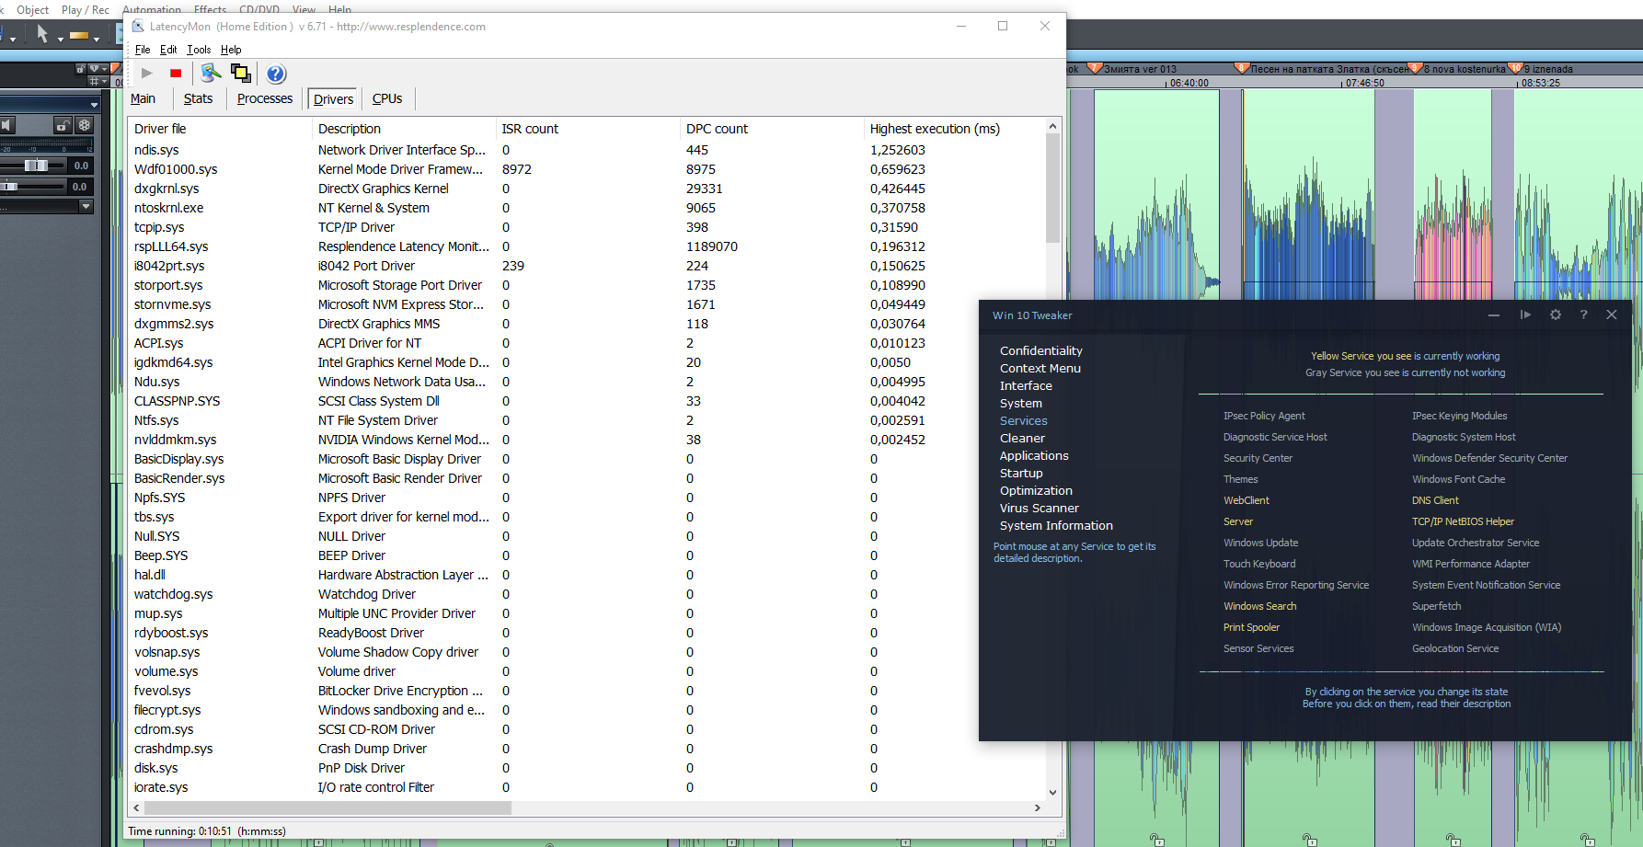Click the yellow bar tool in DAW toolbar
This screenshot has width=1643, height=847.
(79, 36)
